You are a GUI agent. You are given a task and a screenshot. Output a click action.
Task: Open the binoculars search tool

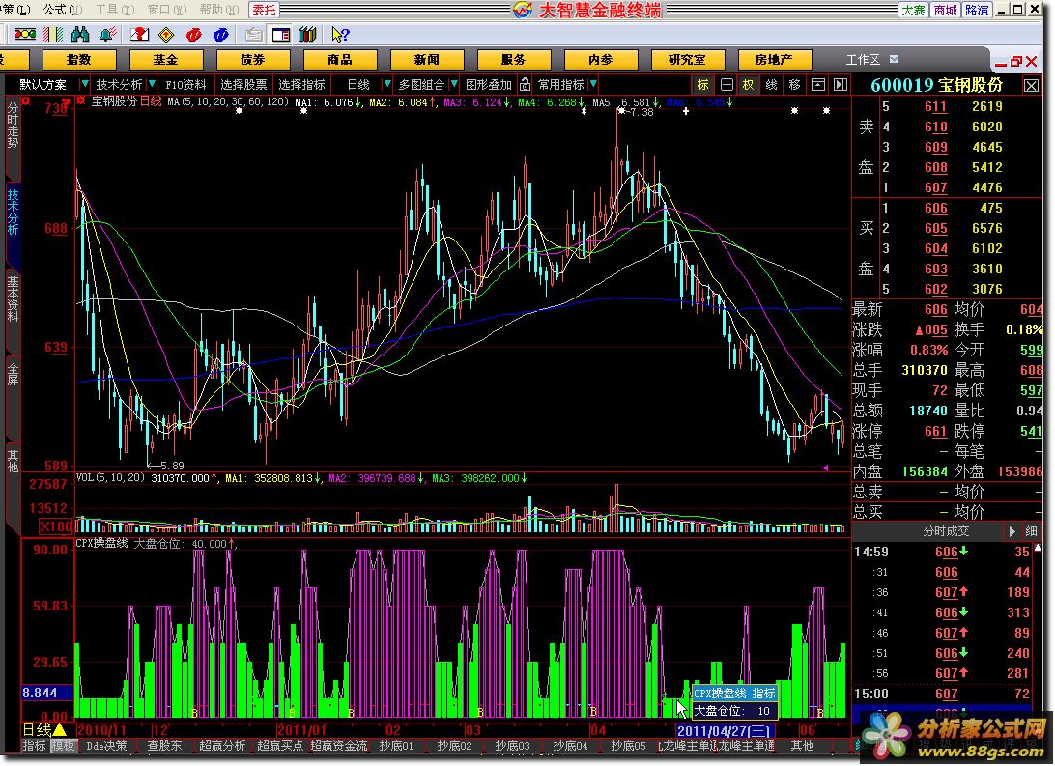[80, 35]
